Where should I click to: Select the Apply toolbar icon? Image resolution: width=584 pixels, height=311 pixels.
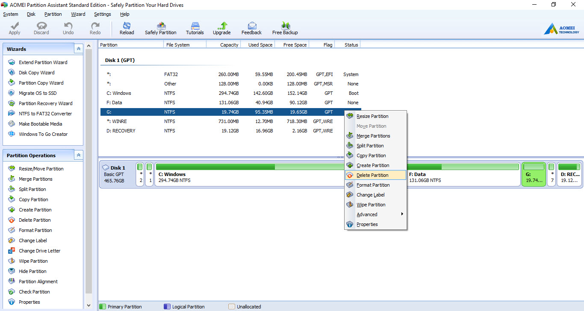14,28
